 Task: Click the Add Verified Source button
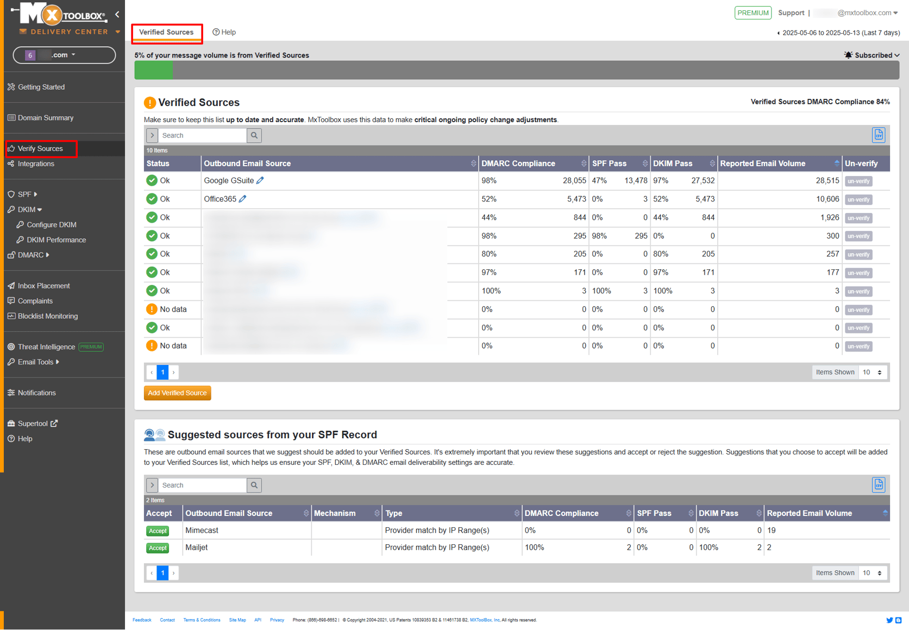[177, 393]
